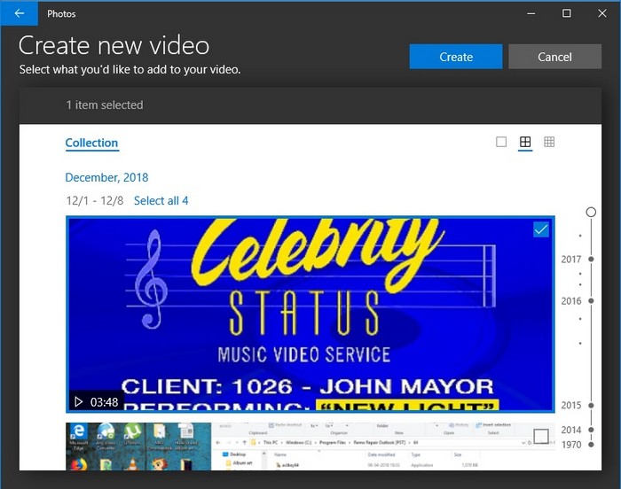
Task: Cancel creating the new video
Action: tap(554, 57)
